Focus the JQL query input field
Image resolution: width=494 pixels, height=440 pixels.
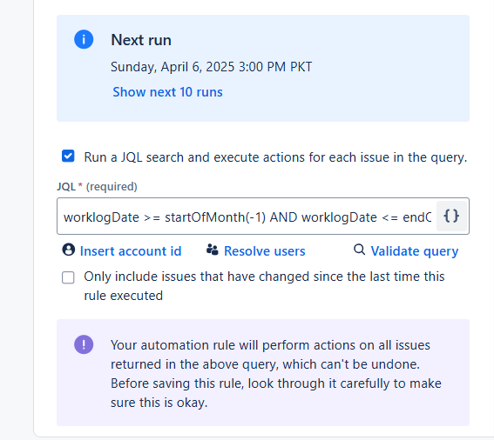[247, 217]
